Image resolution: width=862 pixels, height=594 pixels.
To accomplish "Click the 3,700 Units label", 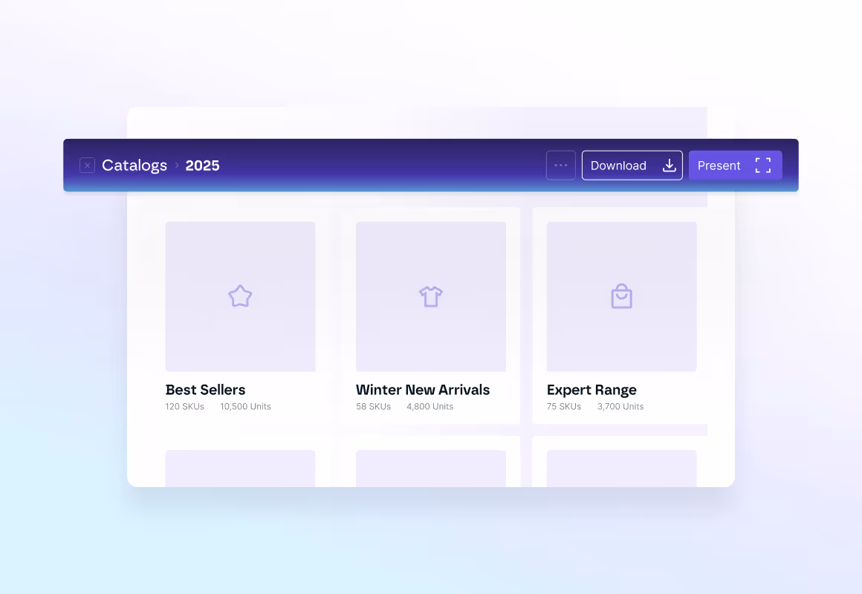I will point(620,407).
